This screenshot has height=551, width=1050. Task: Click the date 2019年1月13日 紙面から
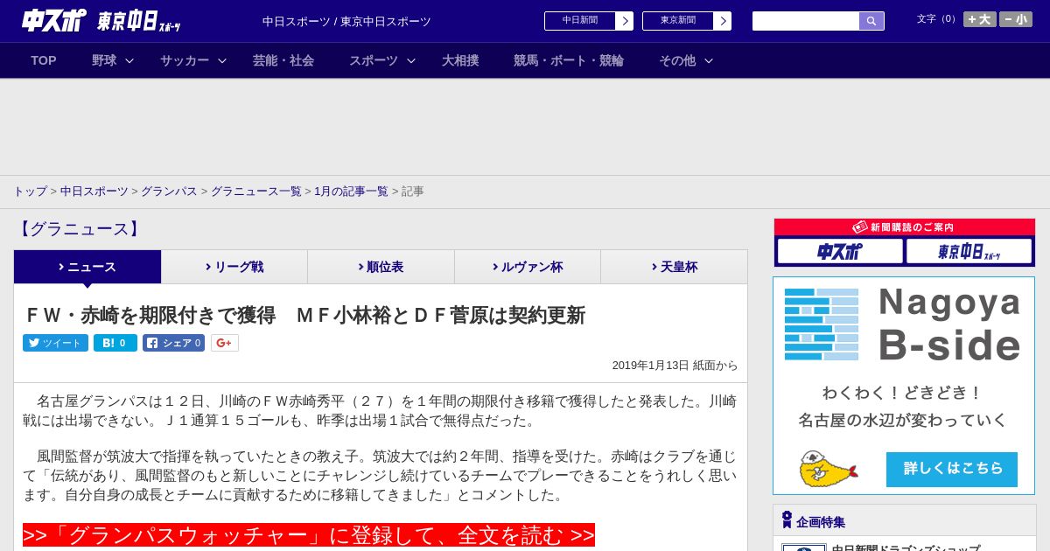click(x=675, y=366)
